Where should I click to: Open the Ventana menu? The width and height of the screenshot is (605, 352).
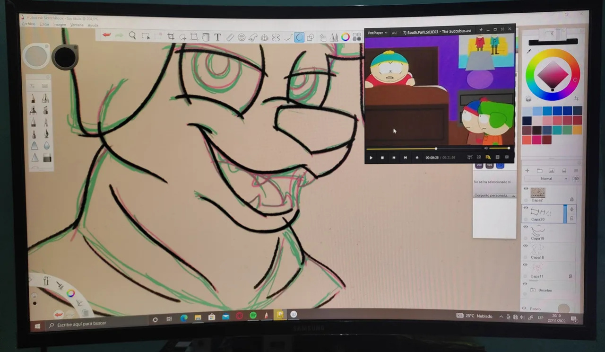coord(77,25)
